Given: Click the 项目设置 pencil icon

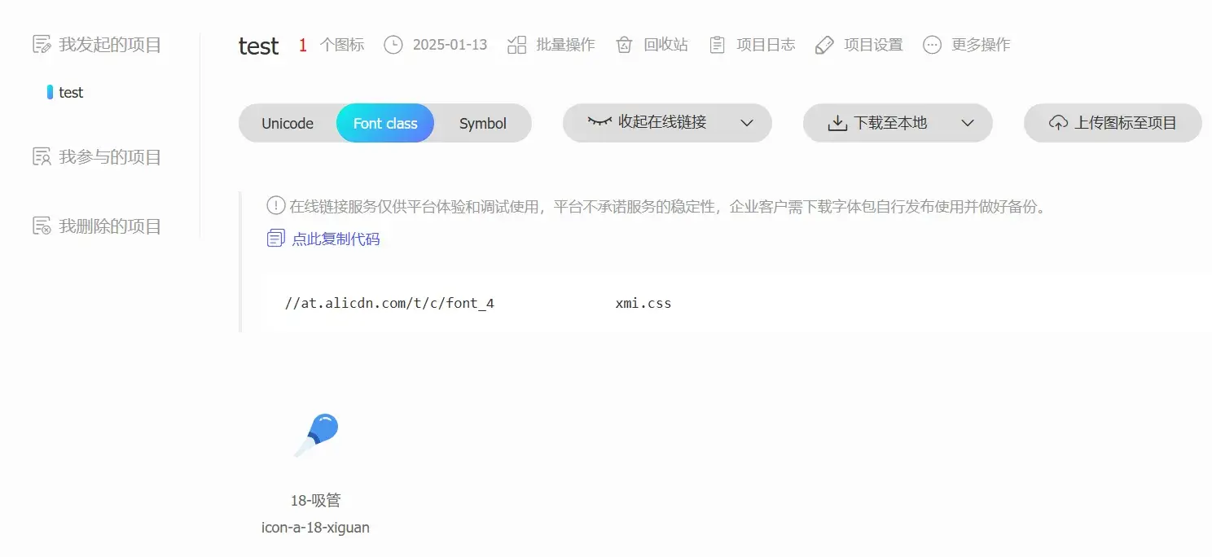Looking at the screenshot, I should tap(824, 45).
